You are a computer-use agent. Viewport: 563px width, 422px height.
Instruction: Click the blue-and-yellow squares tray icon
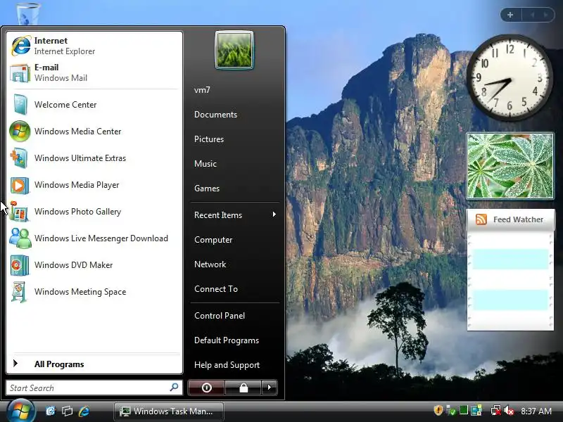coord(476,410)
